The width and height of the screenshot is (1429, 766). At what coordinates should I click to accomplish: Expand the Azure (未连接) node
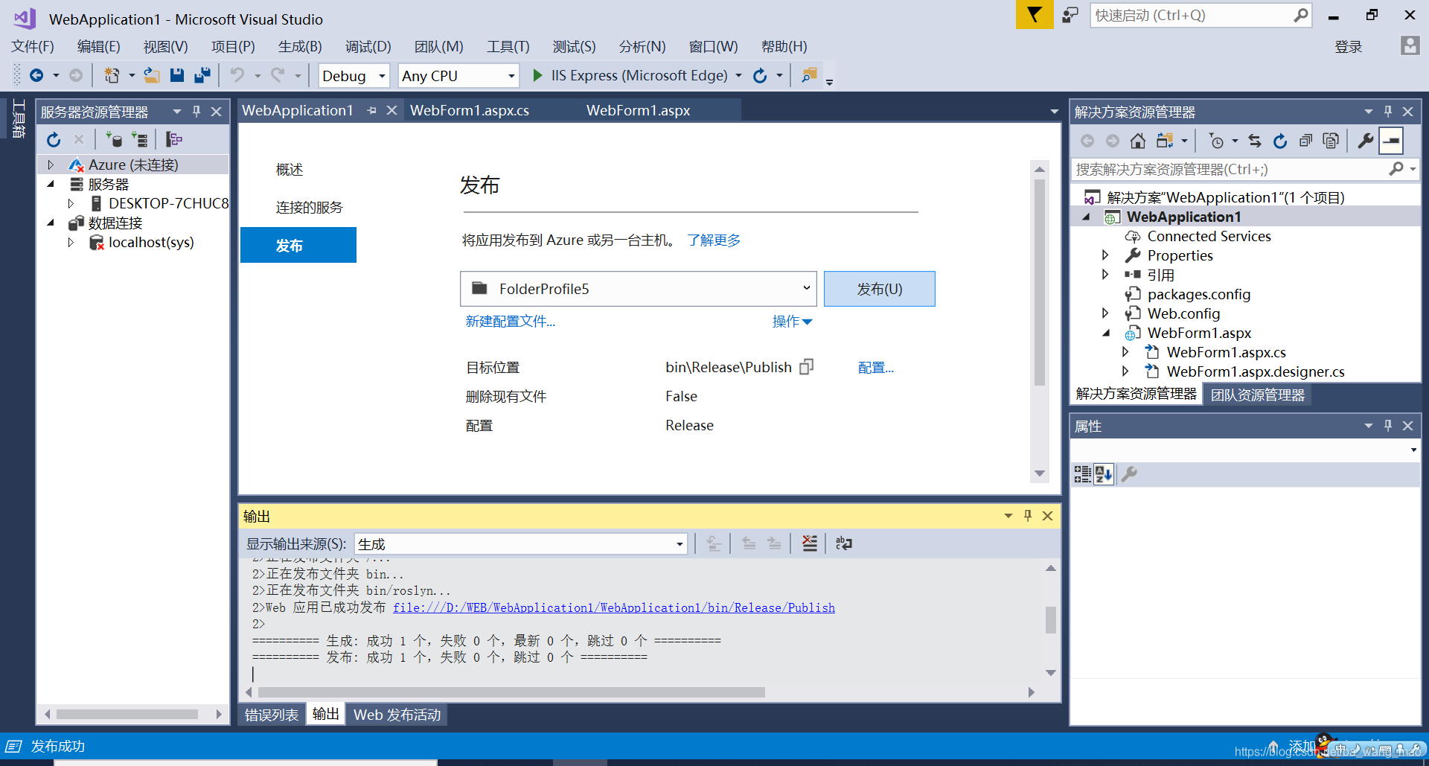coord(51,165)
